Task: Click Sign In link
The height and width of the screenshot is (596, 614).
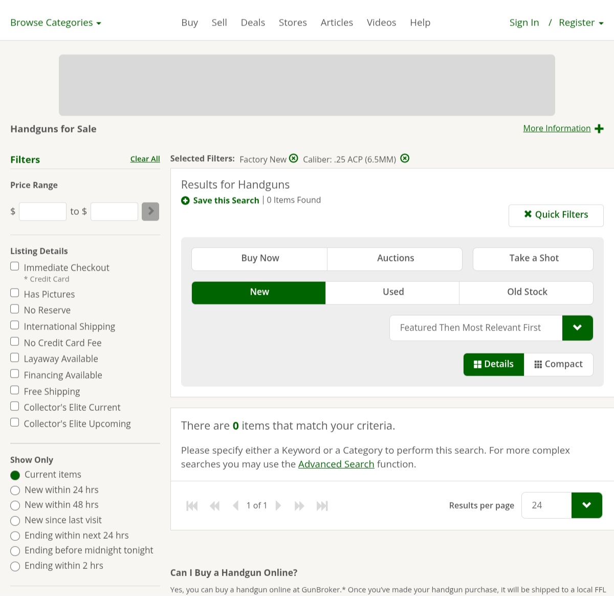Action: coord(524,23)
